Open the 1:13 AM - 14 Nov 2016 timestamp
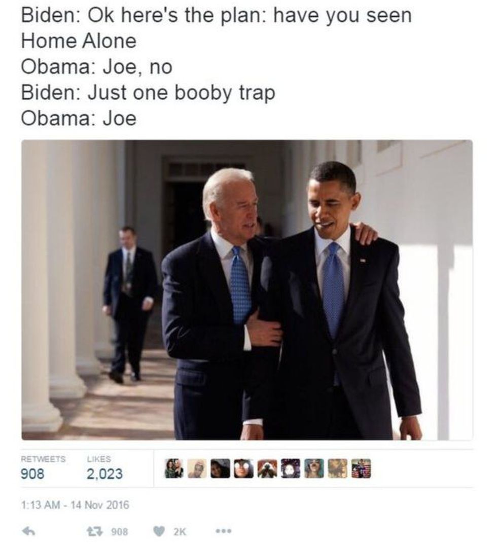Screen dimensions: 497x547 point(75,505)
